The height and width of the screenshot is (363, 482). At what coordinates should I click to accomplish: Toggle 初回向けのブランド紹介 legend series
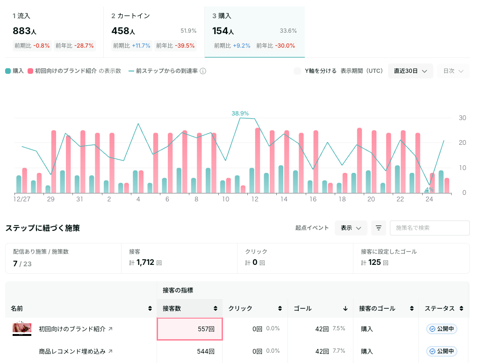pos(74,71)
